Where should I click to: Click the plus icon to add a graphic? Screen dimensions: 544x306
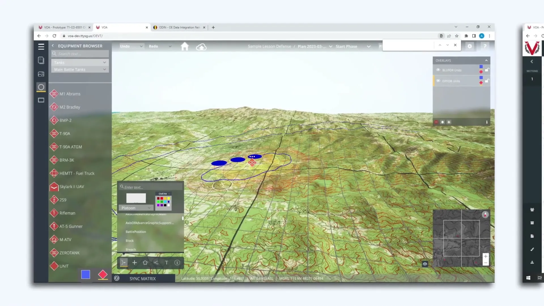[135, 263]
